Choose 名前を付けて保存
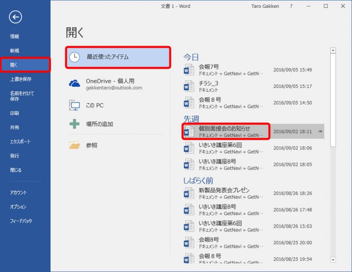The image size is (352, 272). point(22,96)
